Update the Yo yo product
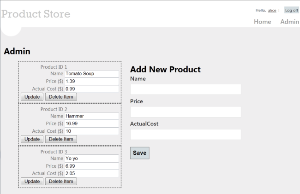 pyautogui.click(x=32, y=182)
